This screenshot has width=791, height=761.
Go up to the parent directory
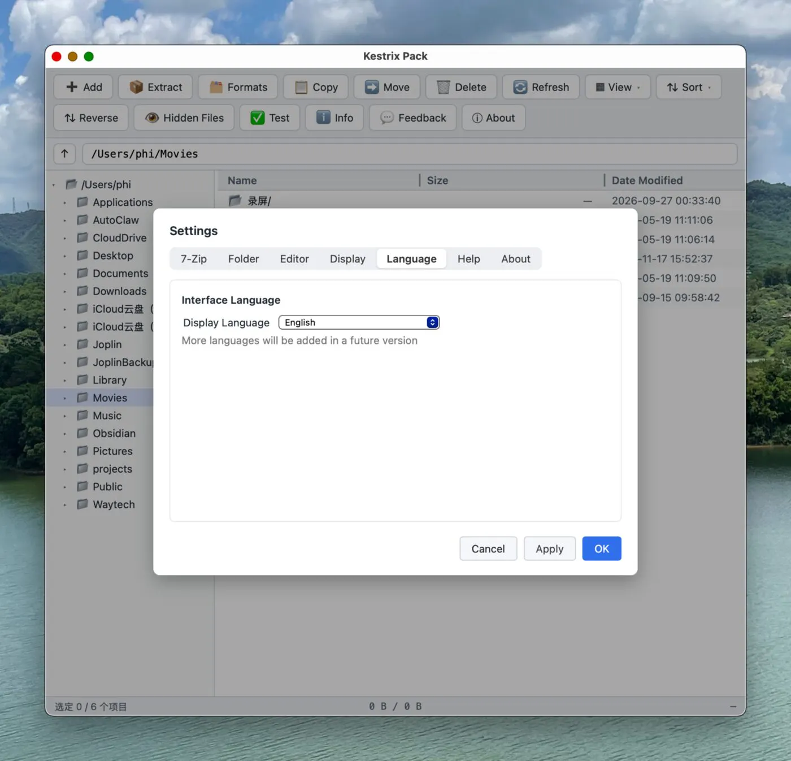tap(64, 154)
